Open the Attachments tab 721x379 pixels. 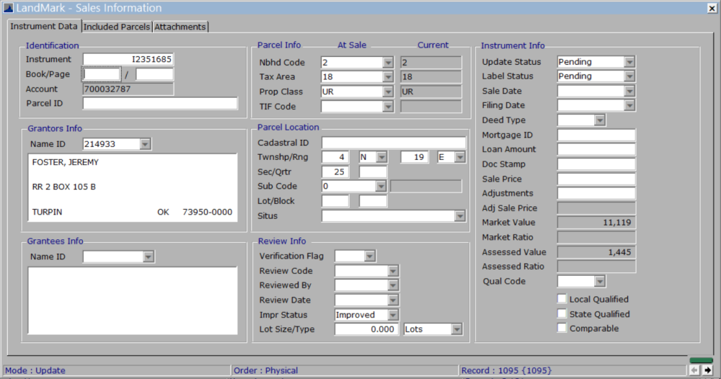click(x=180, y=27)
